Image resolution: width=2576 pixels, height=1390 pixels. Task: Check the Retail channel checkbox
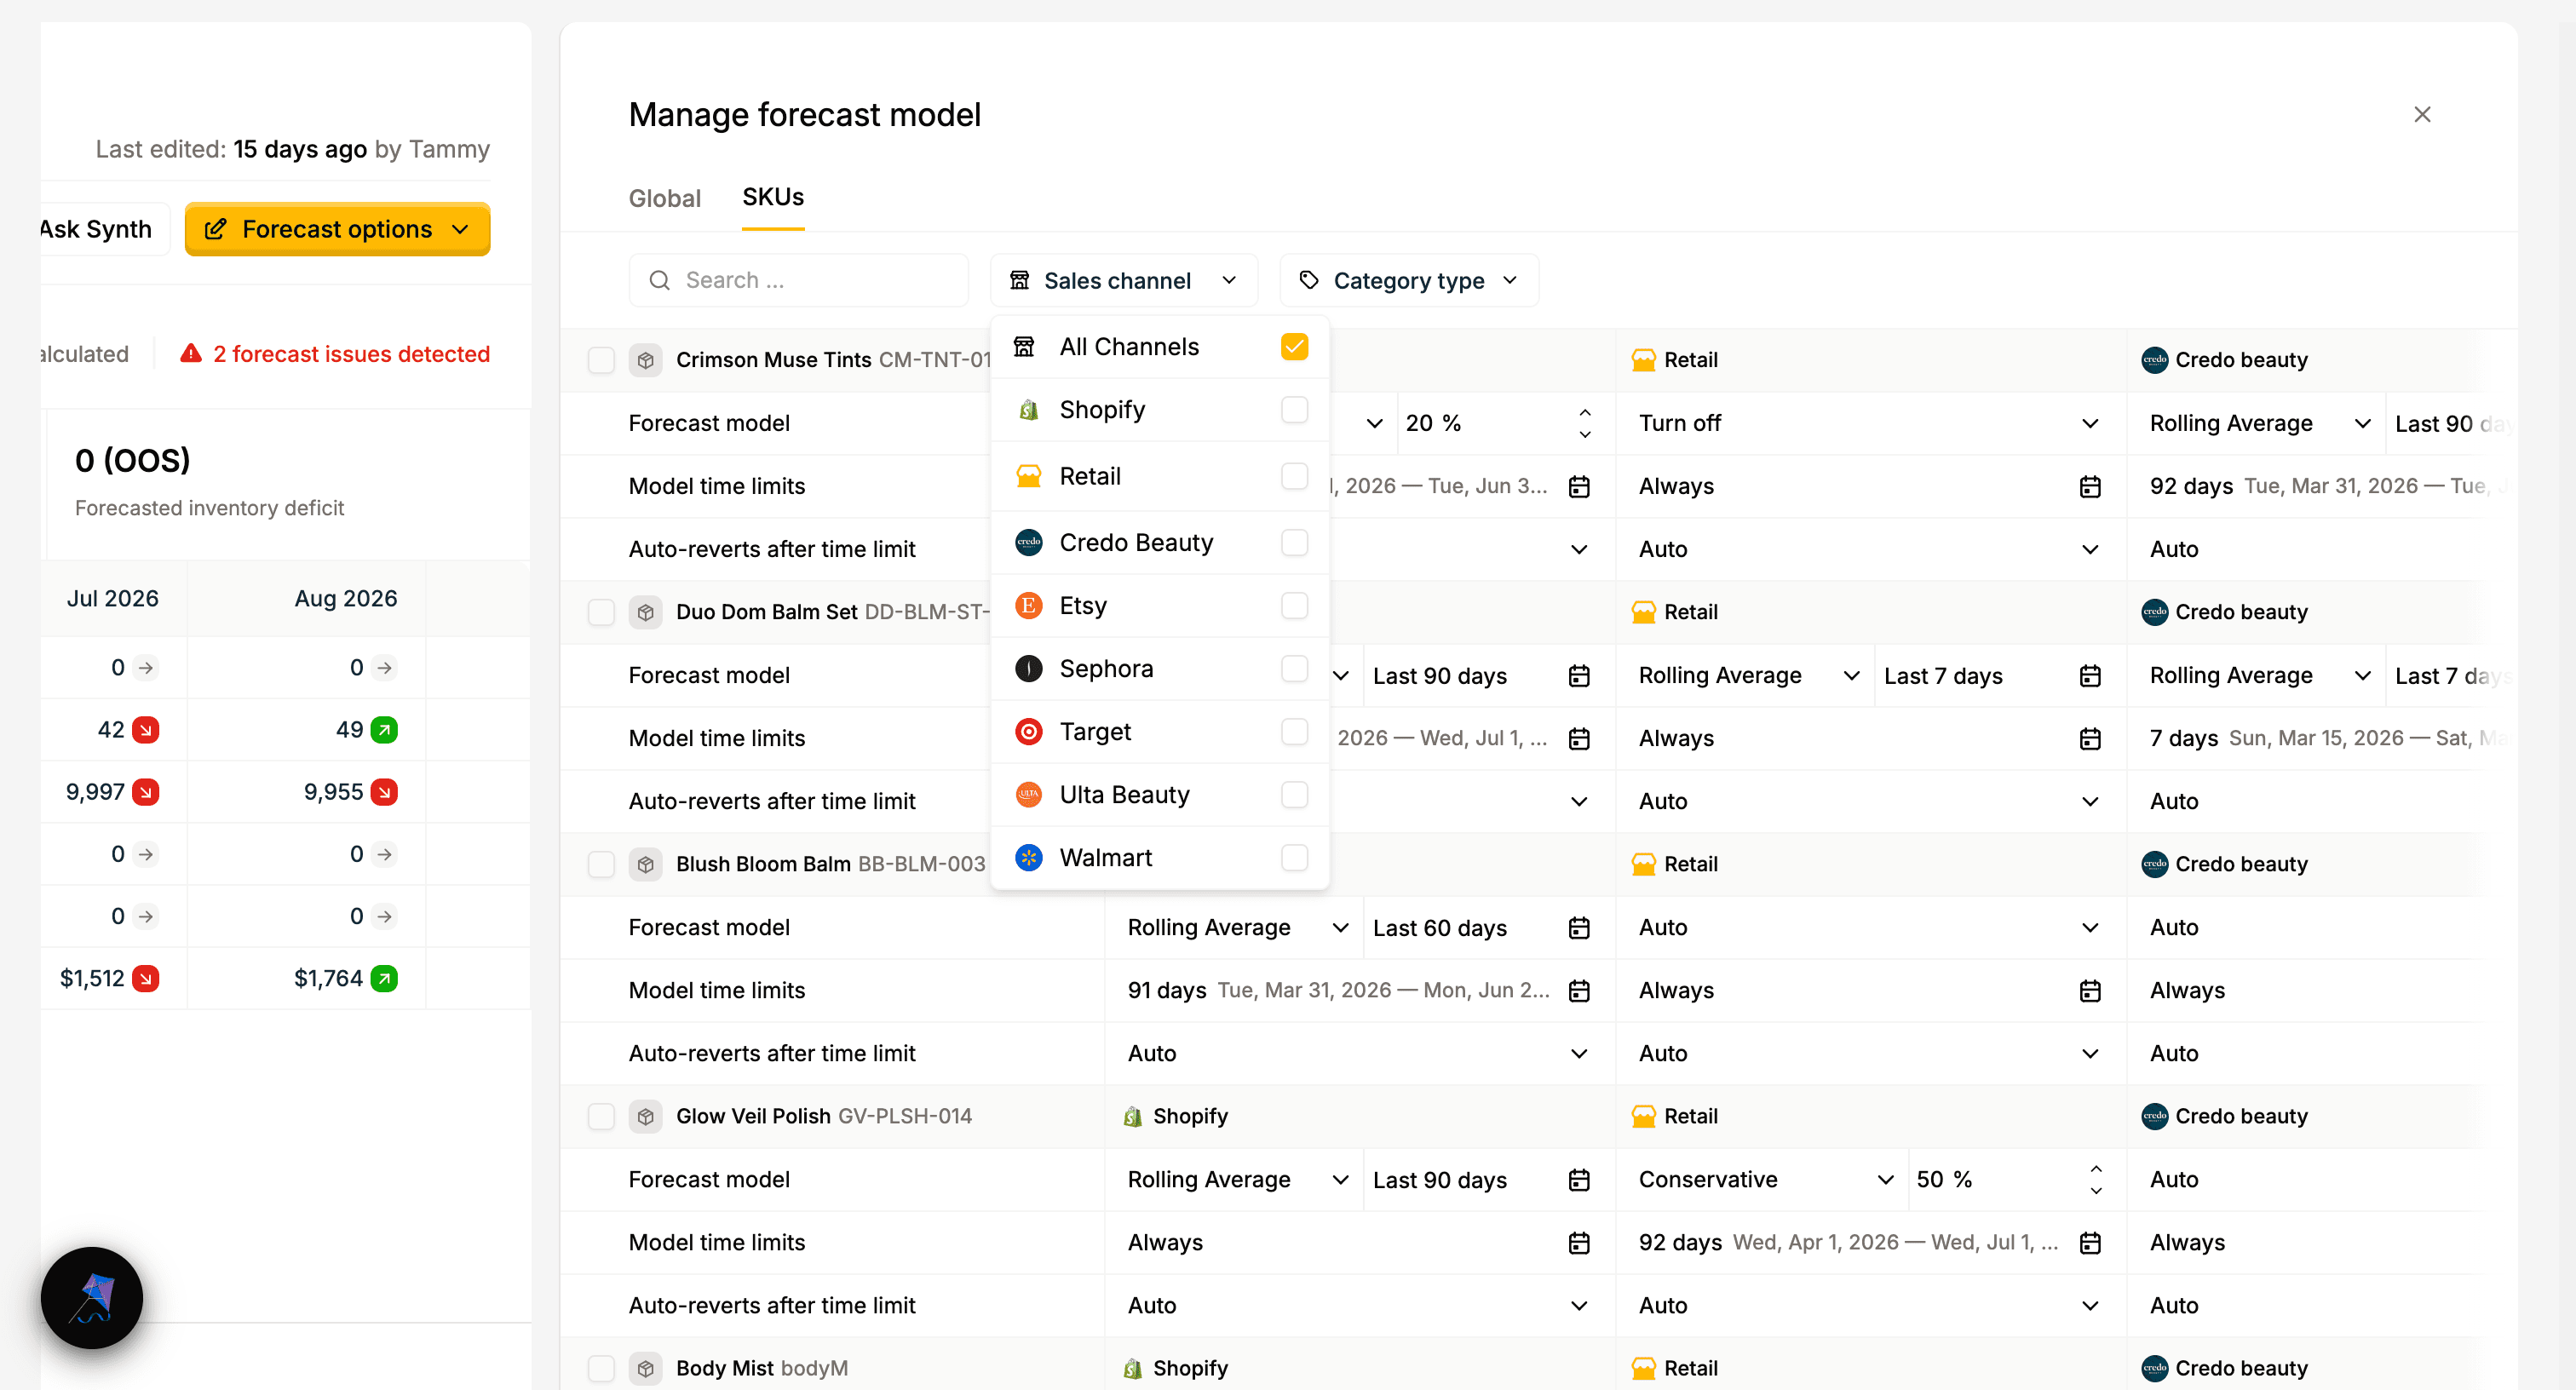(1294, 476)
